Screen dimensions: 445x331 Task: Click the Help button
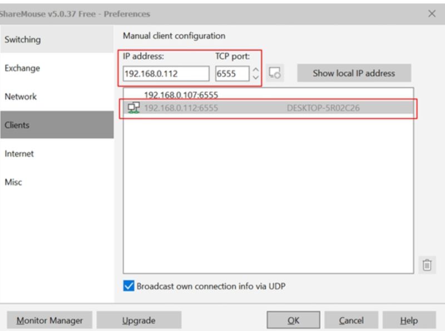(x=409, y=320)
